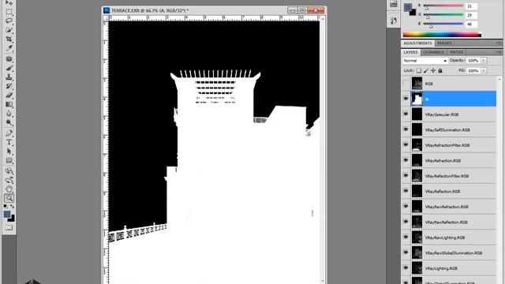Select the Spot Healing Brush tool
Viewport: 505px width, 284px height.
[x=9, y=59]
